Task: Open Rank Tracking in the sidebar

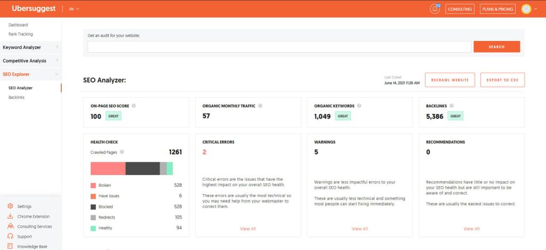Action: coord(21,34)
